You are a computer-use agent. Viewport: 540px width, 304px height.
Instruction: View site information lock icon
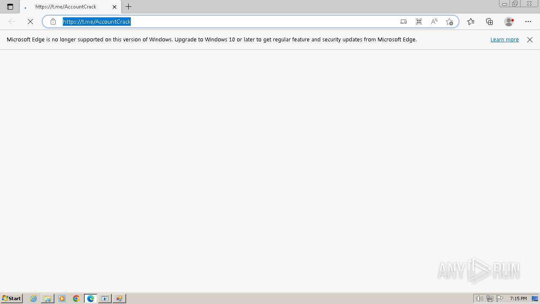(x=53, y=22)
